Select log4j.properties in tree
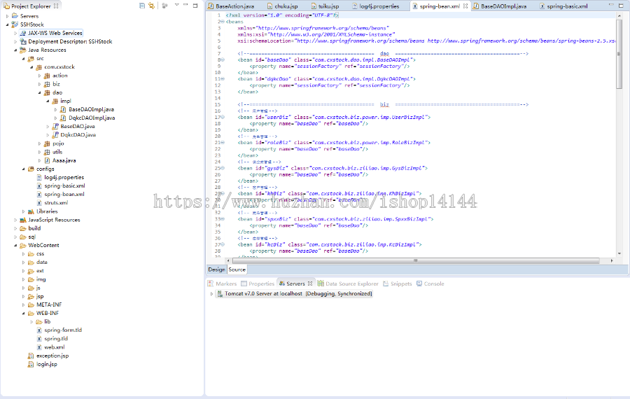This screenshot has width=630, height=399. [x=64, y=177]
